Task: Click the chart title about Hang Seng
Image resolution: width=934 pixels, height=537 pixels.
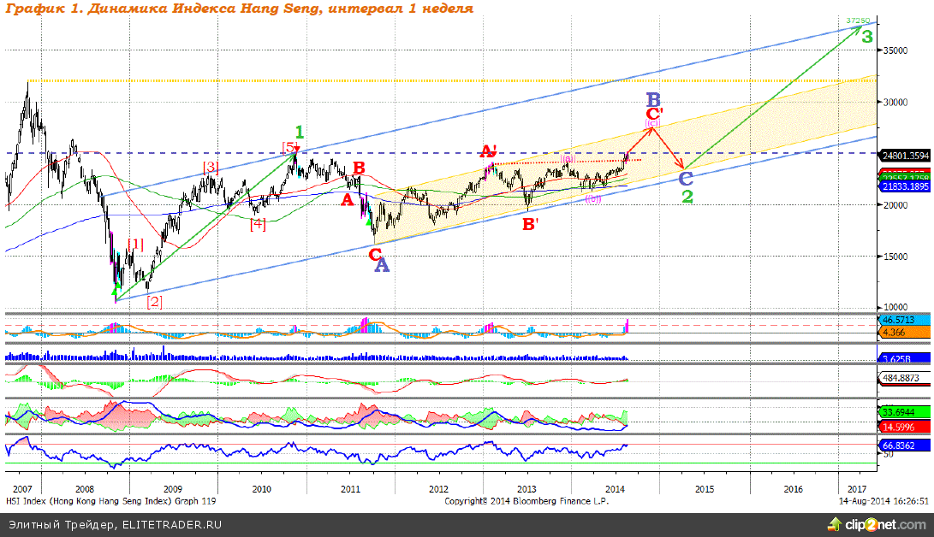Action: point(238,9)
